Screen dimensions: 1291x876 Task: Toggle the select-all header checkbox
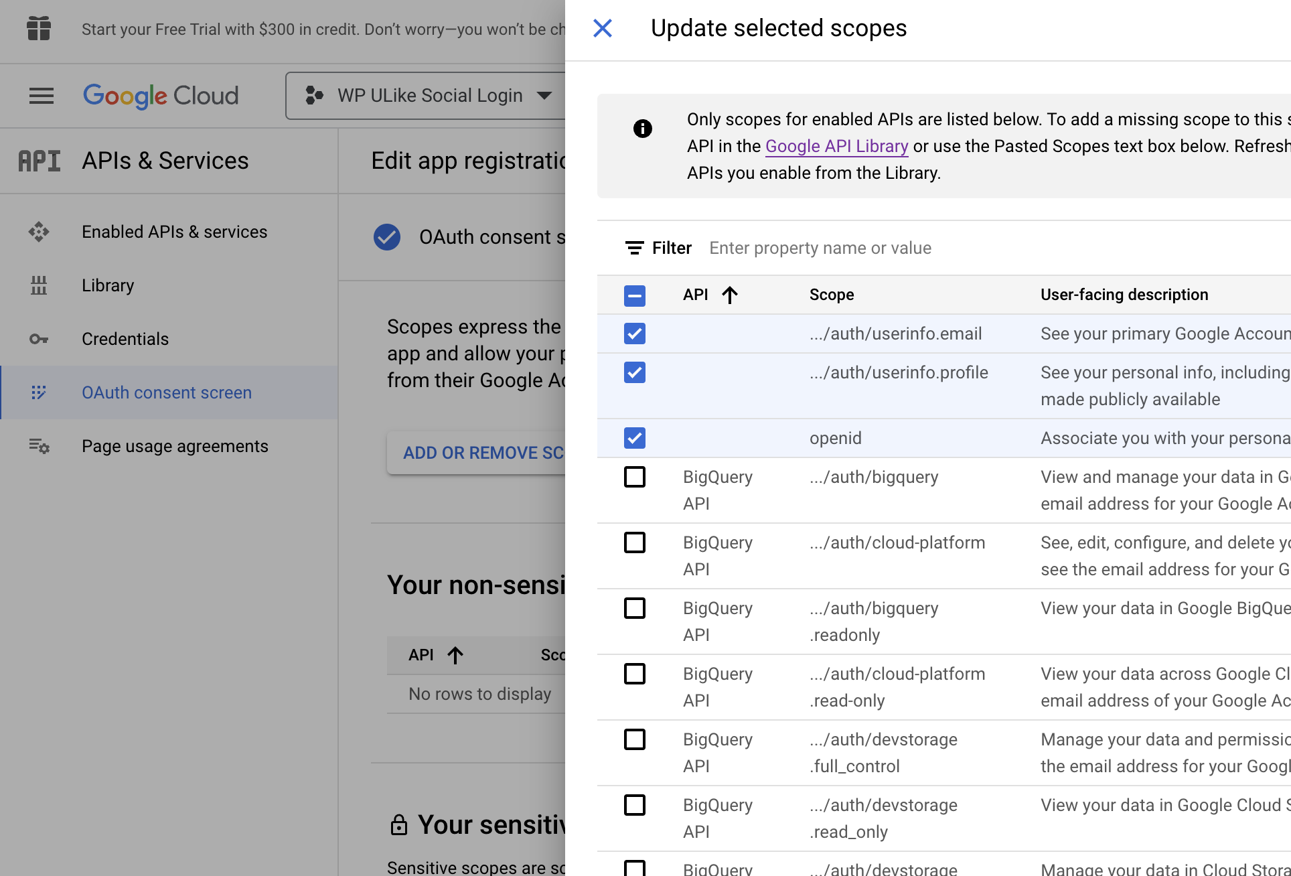point(634,295)
